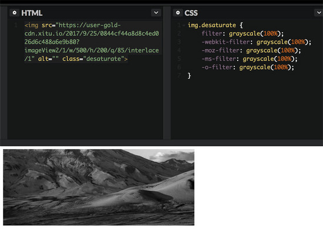Viewport: 323px width, 229px height.
Task: Click the CSS panel title
Action: tap(191, 13)
